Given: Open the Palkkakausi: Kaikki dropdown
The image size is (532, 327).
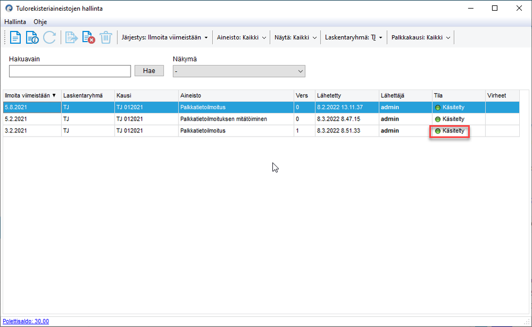Looking at the screenshot, I should click(421, 37).
